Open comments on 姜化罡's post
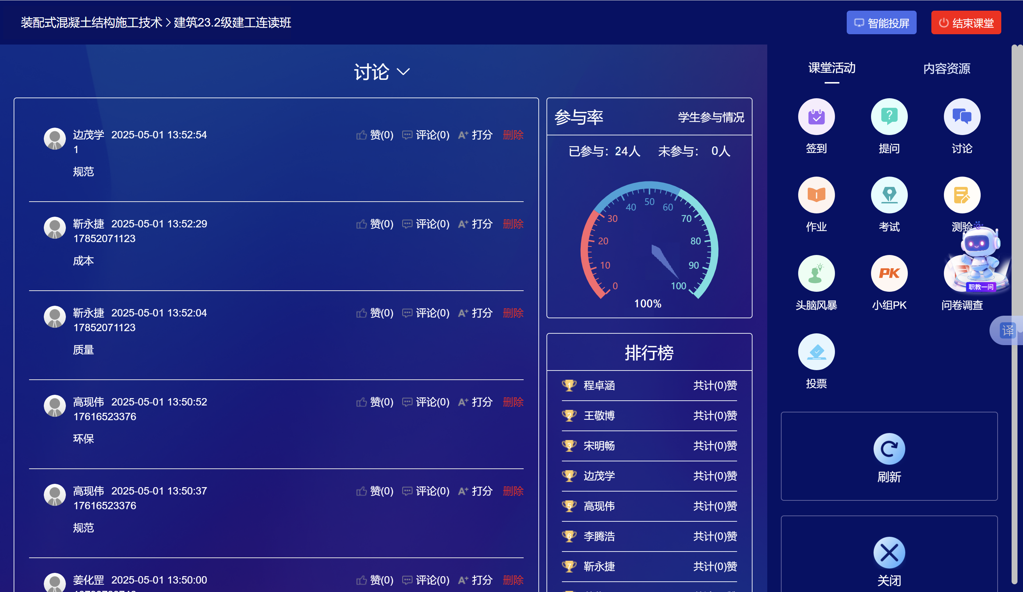1023x592 pixels. pos(425,580)
